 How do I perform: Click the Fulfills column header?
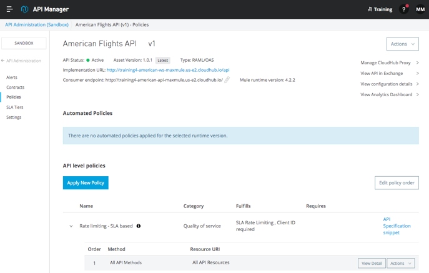tap(244, 206)
